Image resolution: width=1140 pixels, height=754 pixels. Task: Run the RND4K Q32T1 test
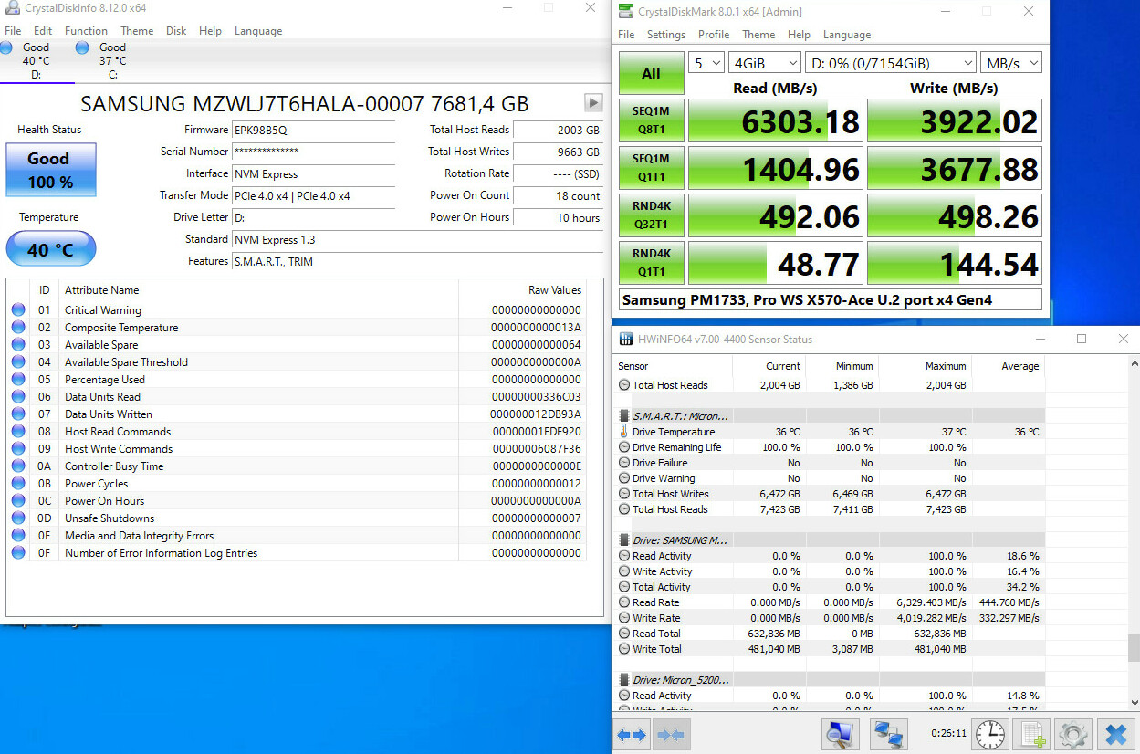(651, 216)
